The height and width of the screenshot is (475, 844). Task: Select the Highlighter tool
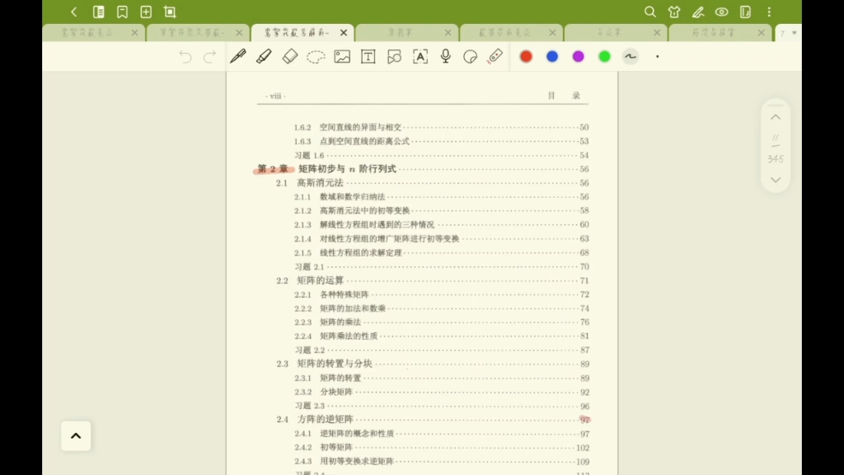264,56
